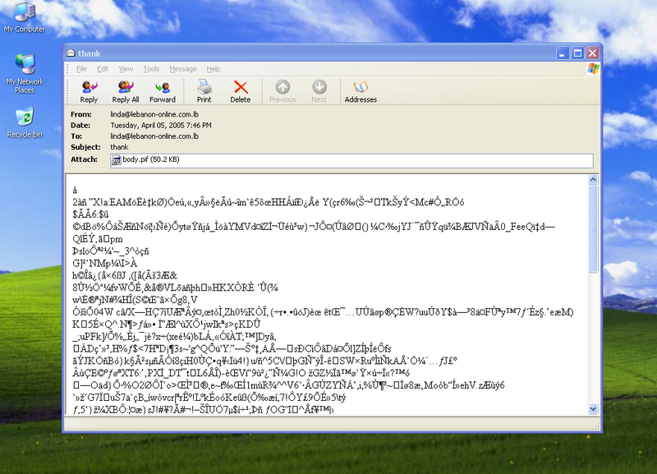
Task: Click the Reply All toolbar icon
Action: pos(126,87)
